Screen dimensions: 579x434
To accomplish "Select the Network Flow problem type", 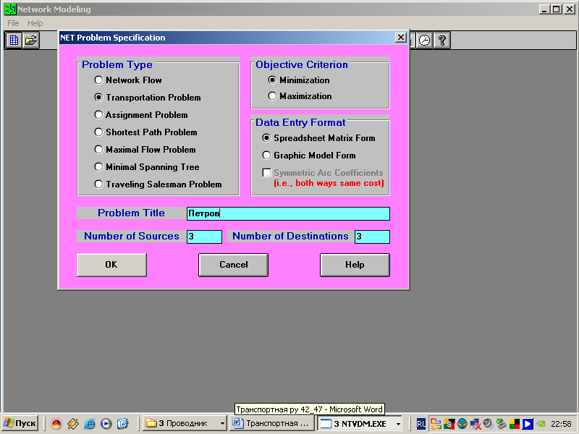I will (128, 80).
